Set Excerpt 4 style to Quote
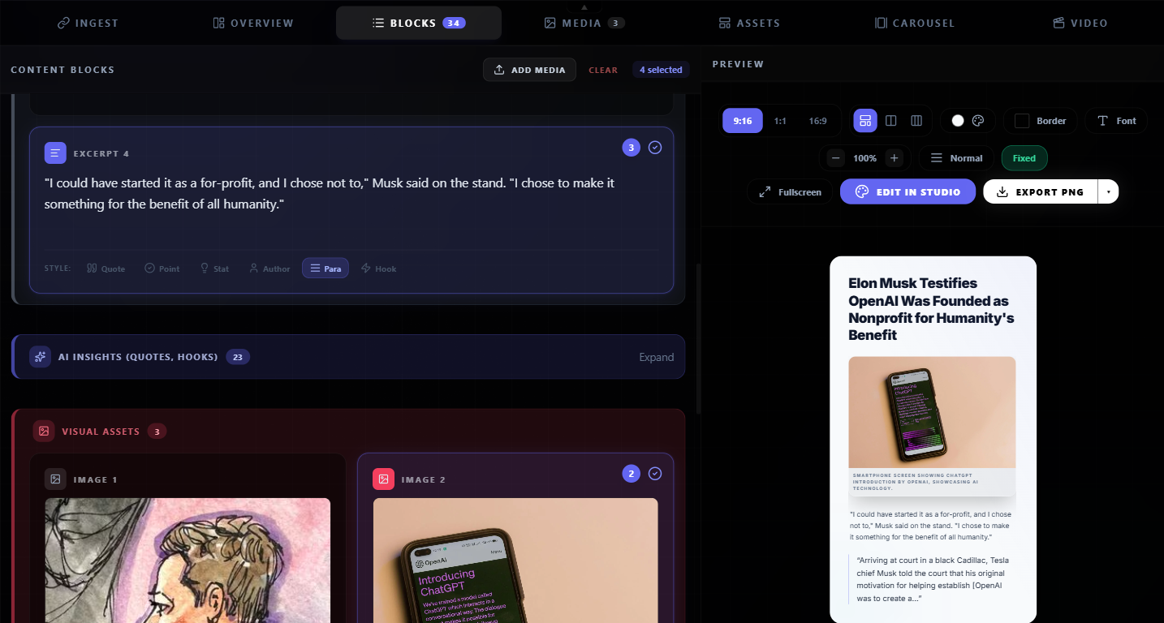This screenshot has width=1164, height=623. coord(106,269)
